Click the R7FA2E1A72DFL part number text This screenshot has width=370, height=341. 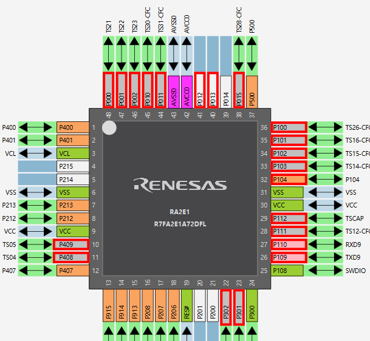point(180,224)
